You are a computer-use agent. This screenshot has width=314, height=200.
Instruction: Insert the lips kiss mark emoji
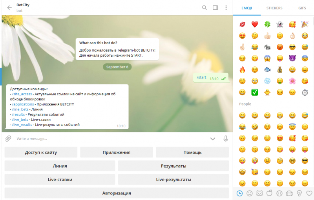(x=242, y=24)
